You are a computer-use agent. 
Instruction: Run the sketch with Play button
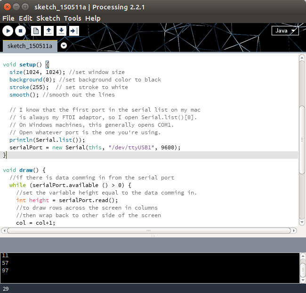(8, 31)
